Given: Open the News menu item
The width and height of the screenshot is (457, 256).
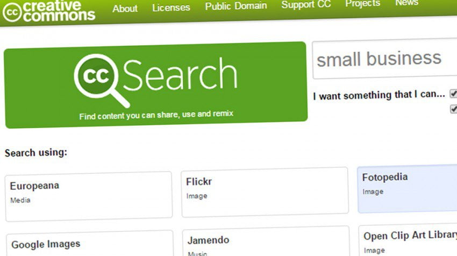Looking at the screenshot, I should 407,3.
